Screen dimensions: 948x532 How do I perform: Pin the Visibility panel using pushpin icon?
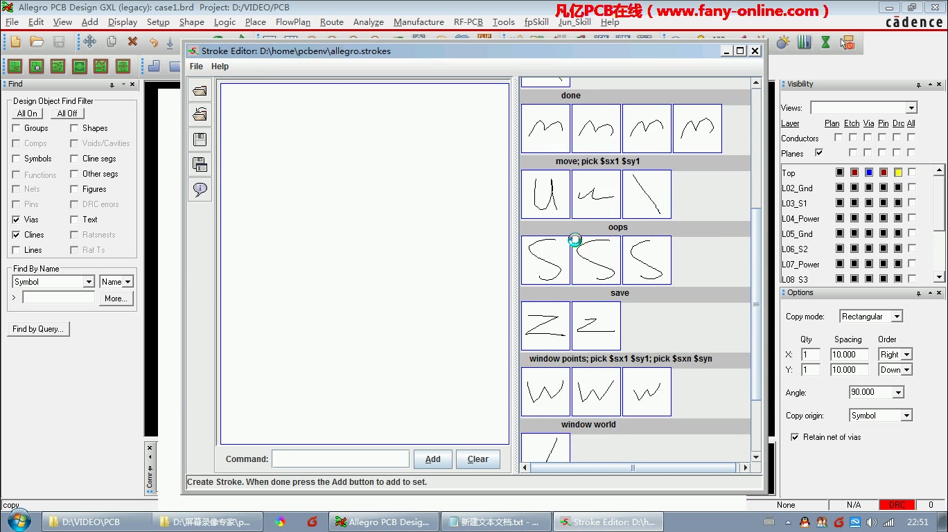[x=919, y=85]
